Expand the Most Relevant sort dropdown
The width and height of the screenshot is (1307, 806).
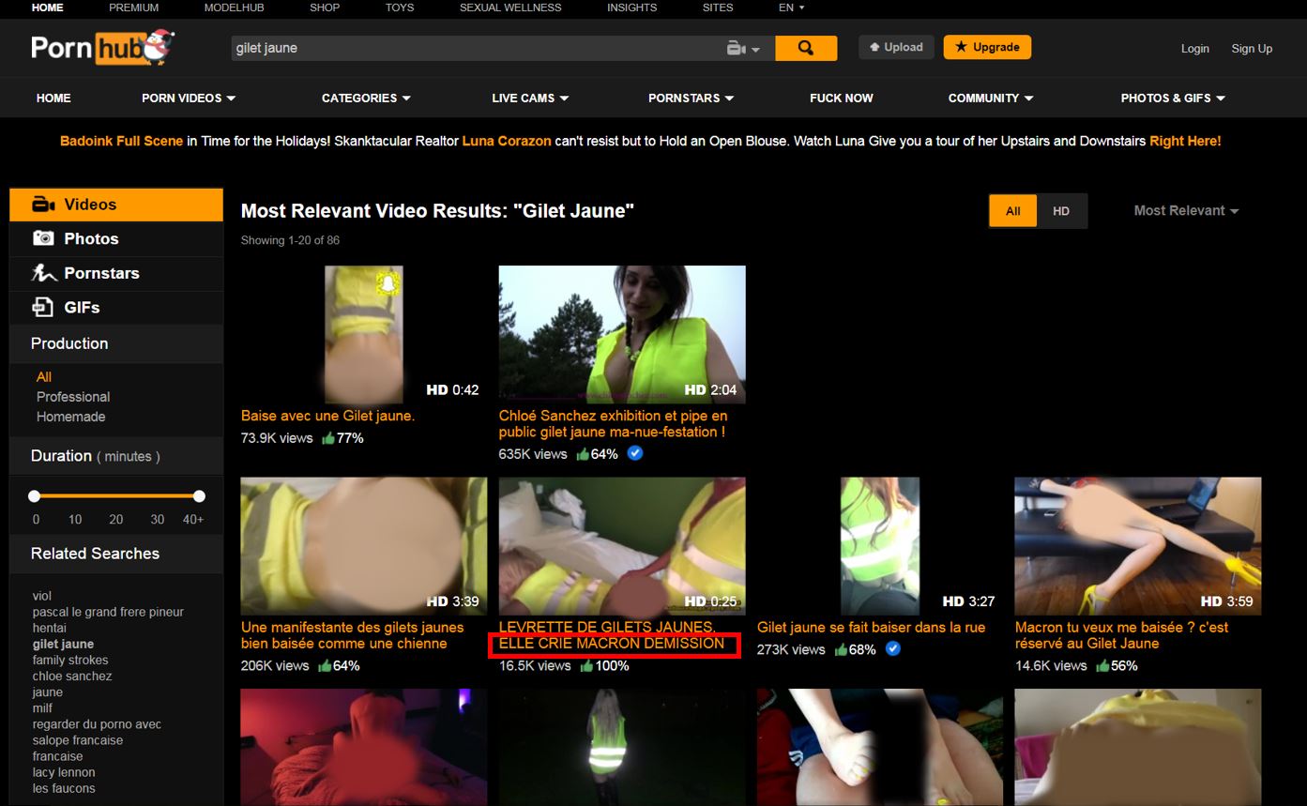point(1186,211)
